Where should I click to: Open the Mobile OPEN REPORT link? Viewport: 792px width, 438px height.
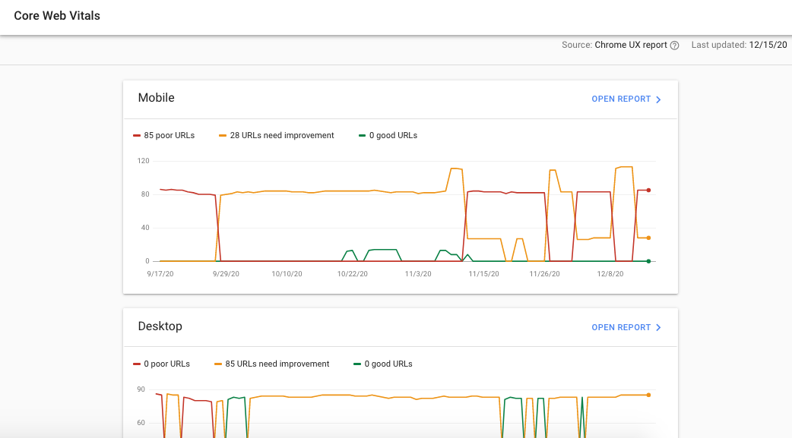click(x=621, y=99)
